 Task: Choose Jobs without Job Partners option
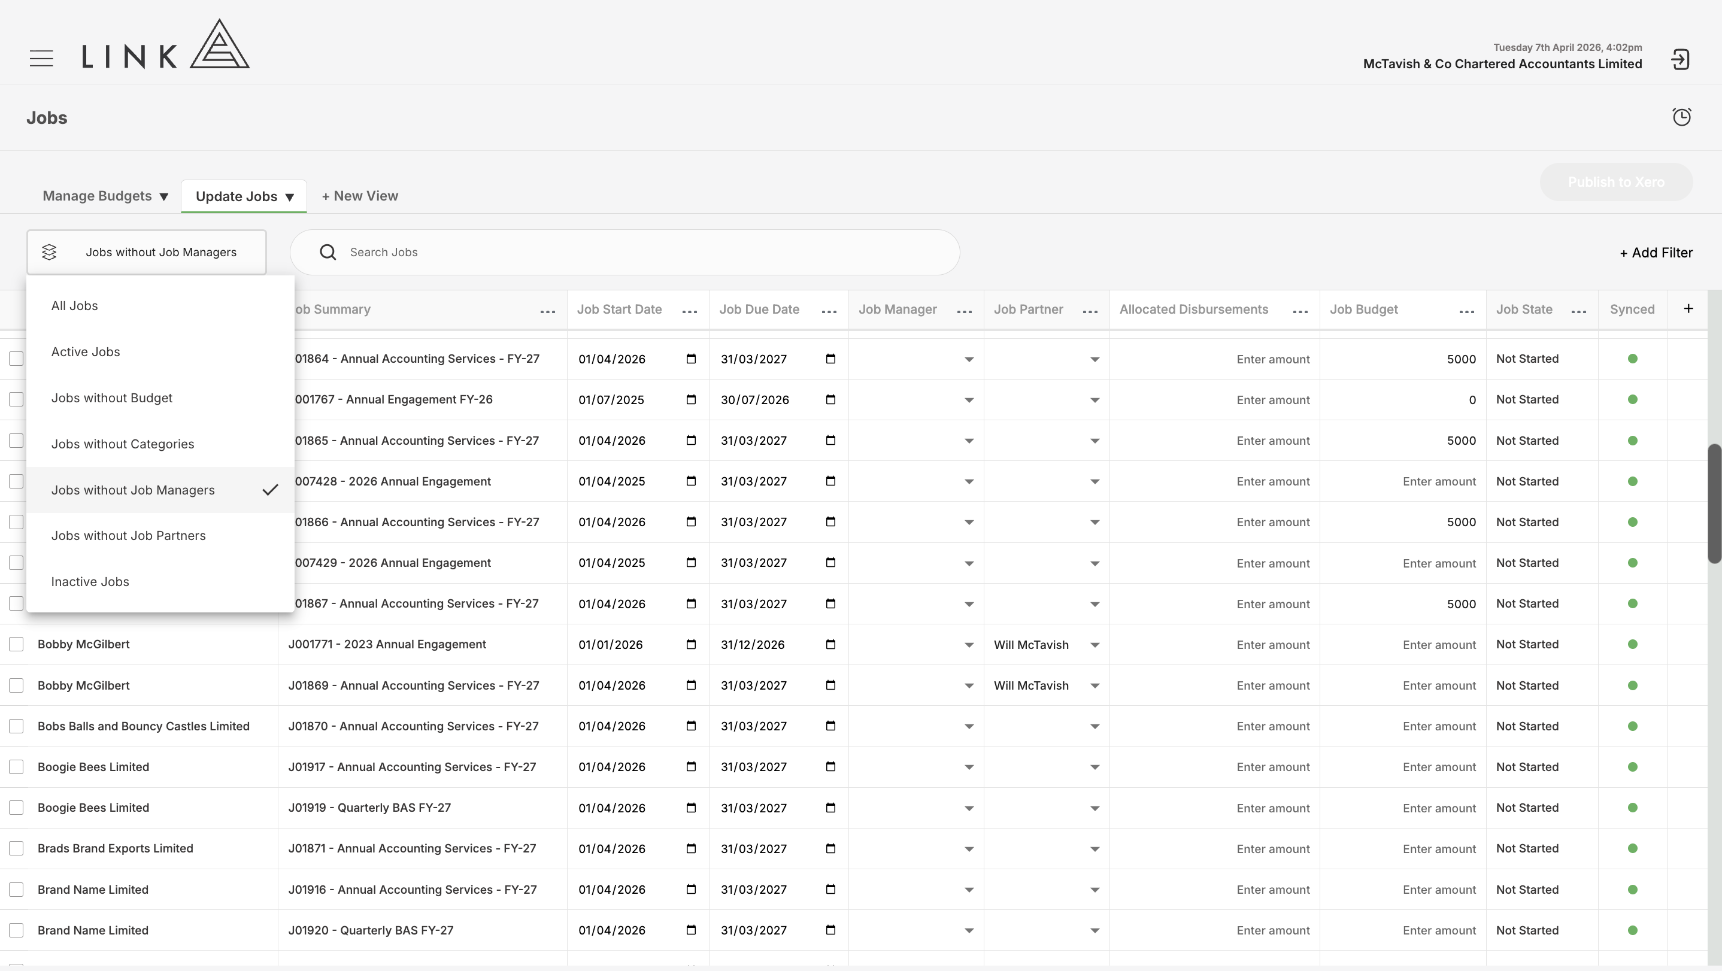pyautogui.click(x=160, y=535)
